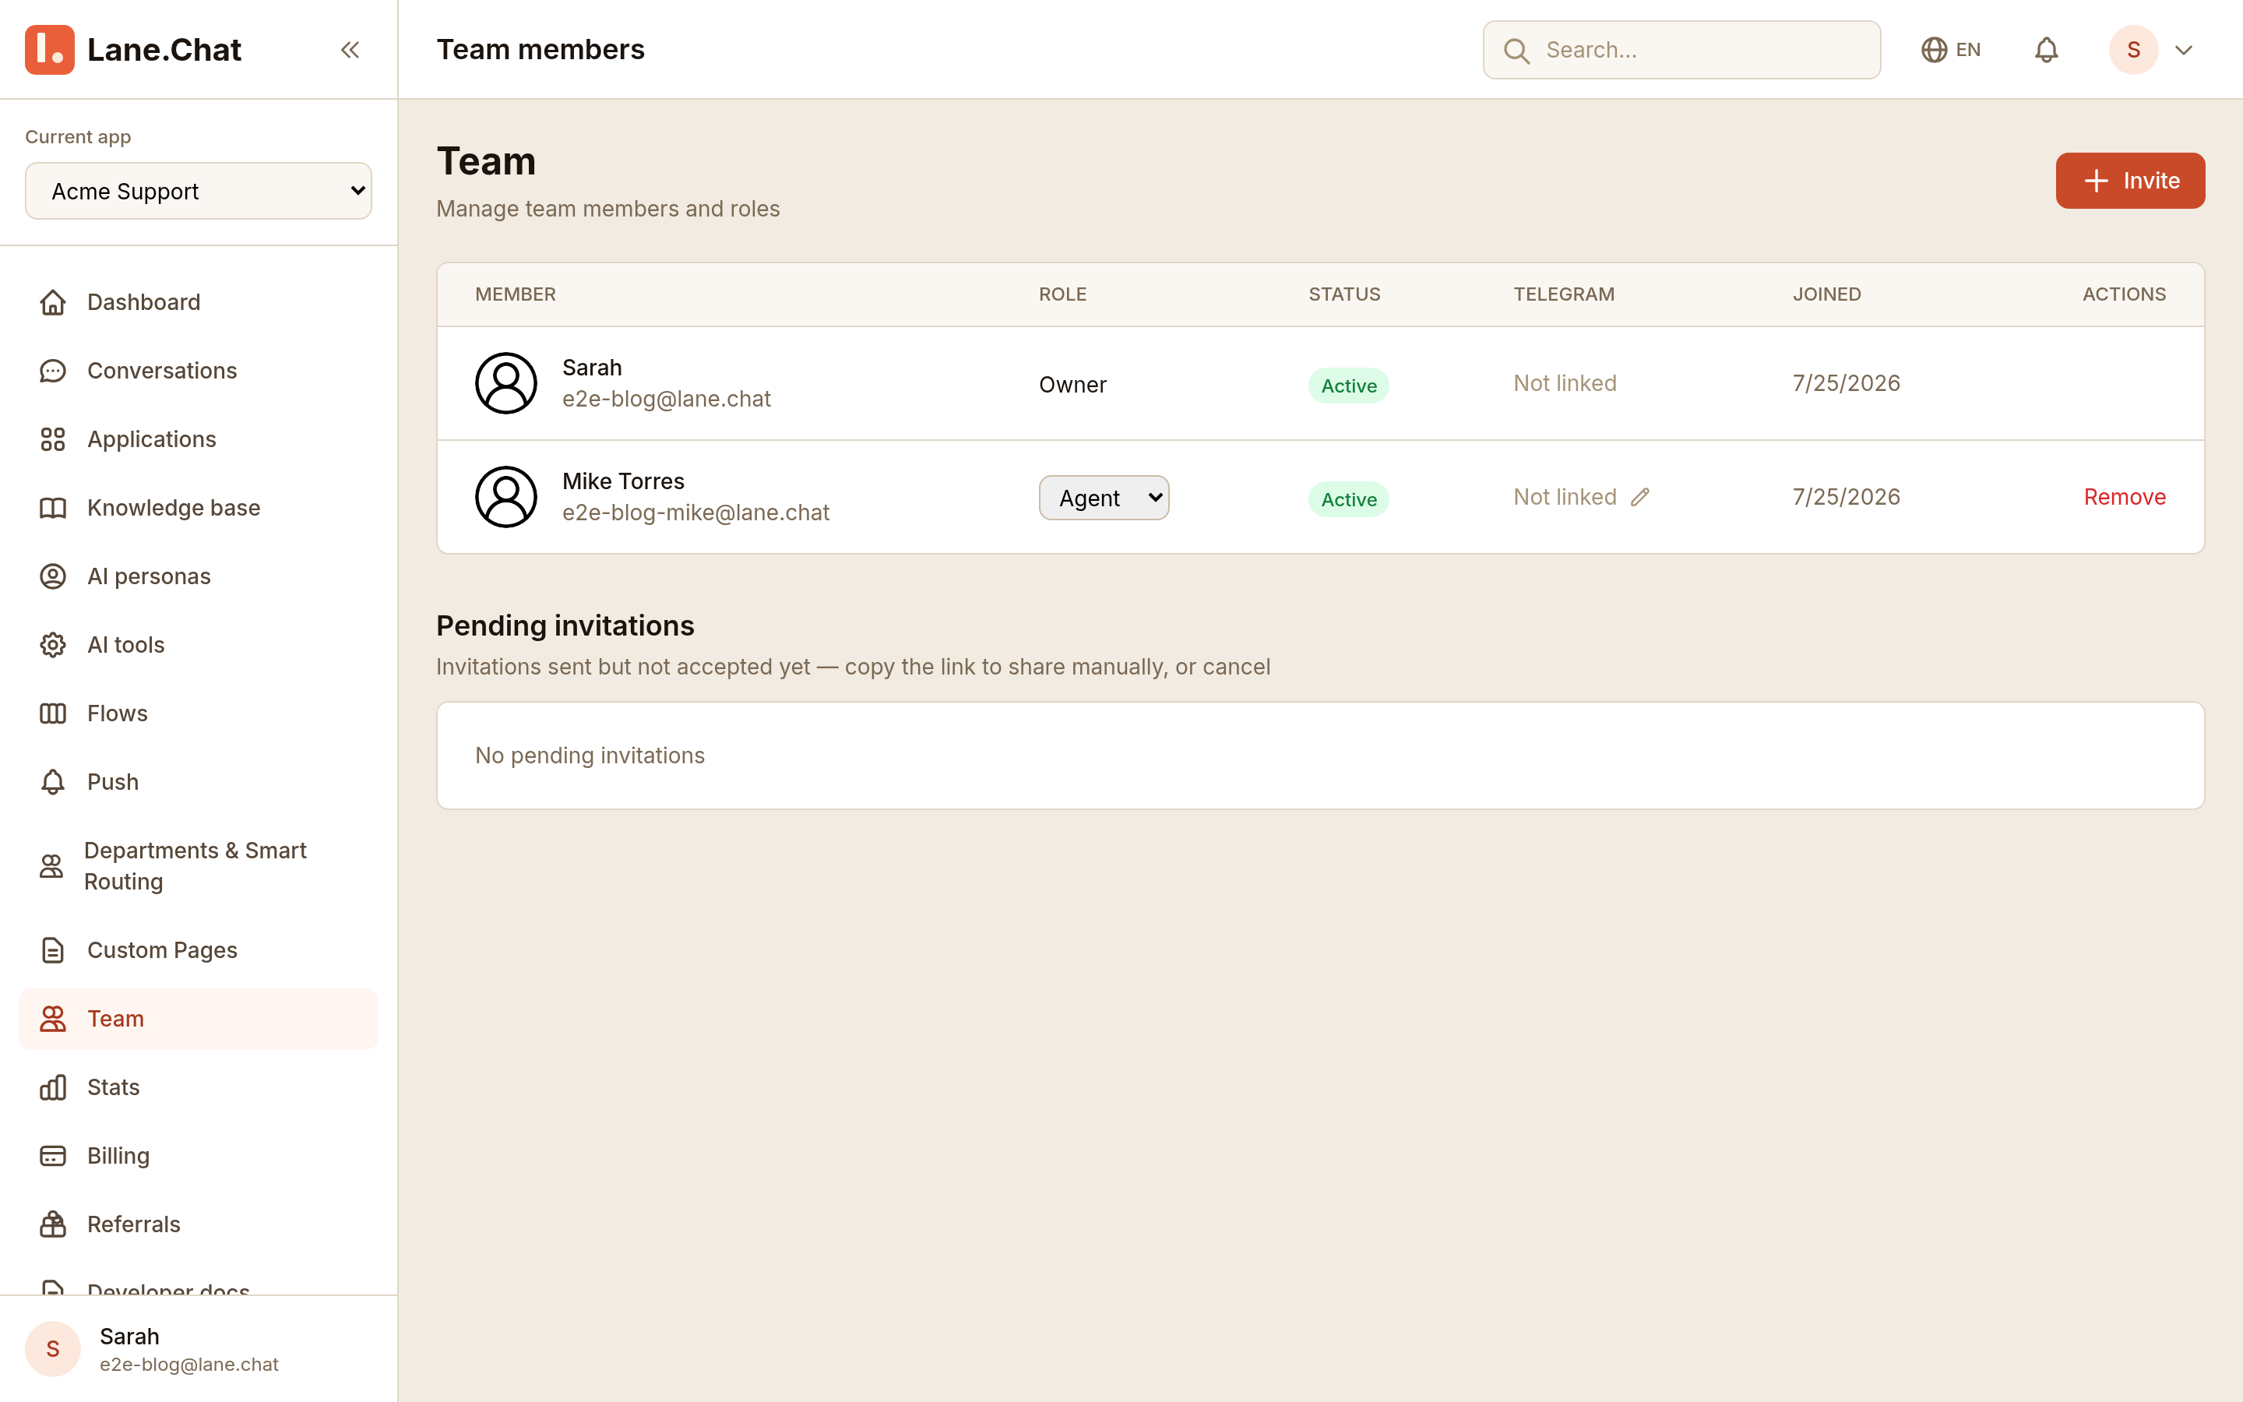Viewport: 2243px width, 1402px height.
Task: Click the TELEGRAM column header
Action: coord(1564,294)
